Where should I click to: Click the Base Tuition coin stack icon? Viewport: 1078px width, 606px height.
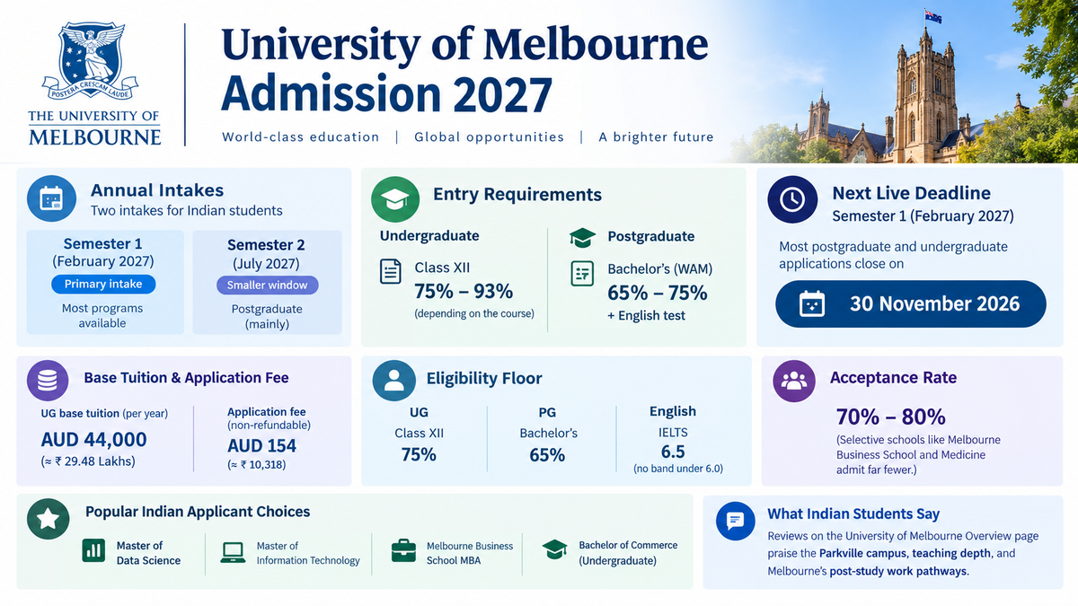(x=48, y=381)
